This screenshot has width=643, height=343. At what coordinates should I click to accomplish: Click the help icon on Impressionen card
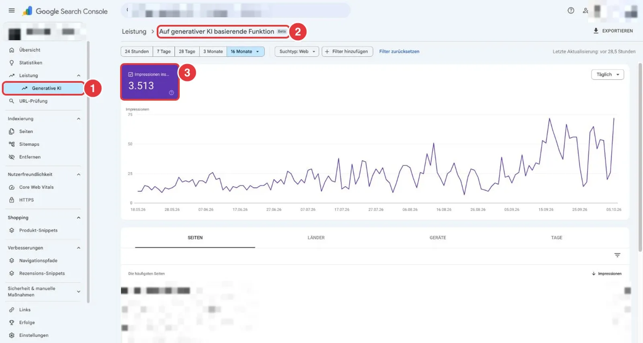pyautogui.click(x=171, y=93)
